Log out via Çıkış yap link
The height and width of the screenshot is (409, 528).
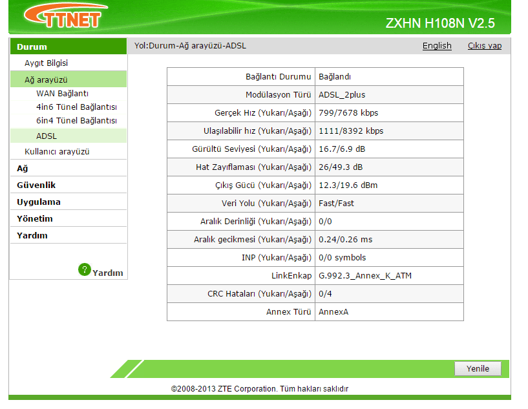click(x=484, y=45)
